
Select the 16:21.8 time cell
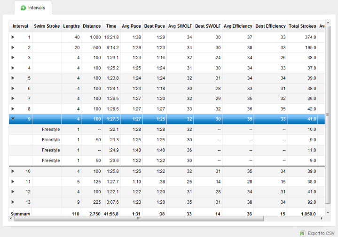point(111,37)
